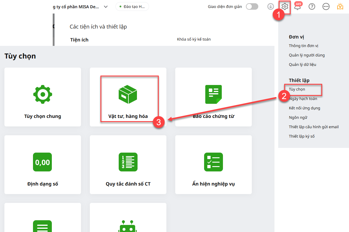The width and height of the screenshot is (349, 232).
Task: Click Khóa sổ kỳ kế toán link
Action: [193, 39]
